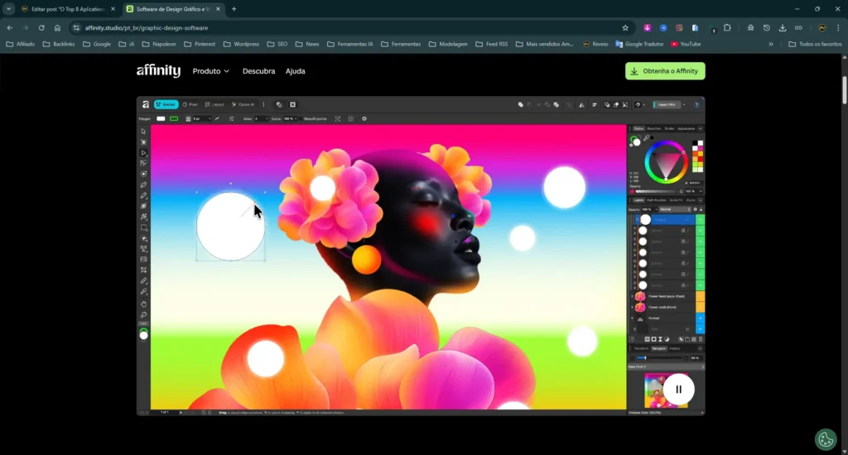The image size is (848, 455).
Task: Click the Obtenha o Affinity button
Action: pyautogui.click(x=665, y=71)
